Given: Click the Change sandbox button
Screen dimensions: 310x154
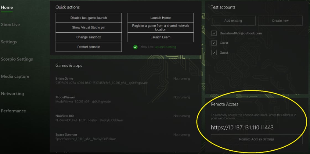Looking at the screenshot, I should 88,37.
